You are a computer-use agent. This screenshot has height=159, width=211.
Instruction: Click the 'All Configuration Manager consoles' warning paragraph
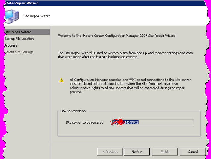click(x=130, y=86)
